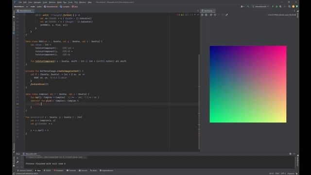The height and width of the screenshot is (175, 311).
Task: Open the Edit menu
Action: click(x=25, y=2)
